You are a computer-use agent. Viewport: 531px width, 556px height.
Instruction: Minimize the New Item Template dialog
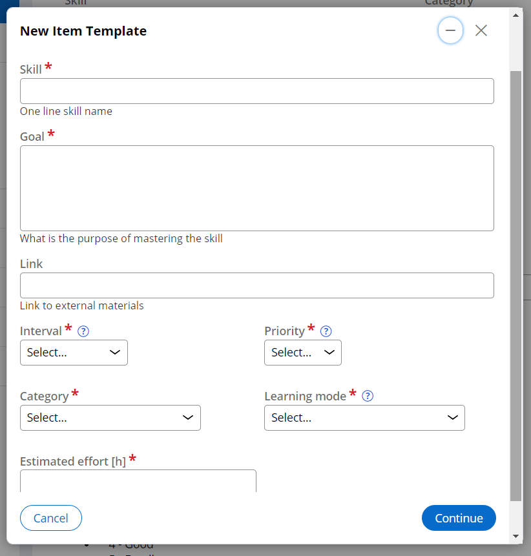[x=450, y=30]
